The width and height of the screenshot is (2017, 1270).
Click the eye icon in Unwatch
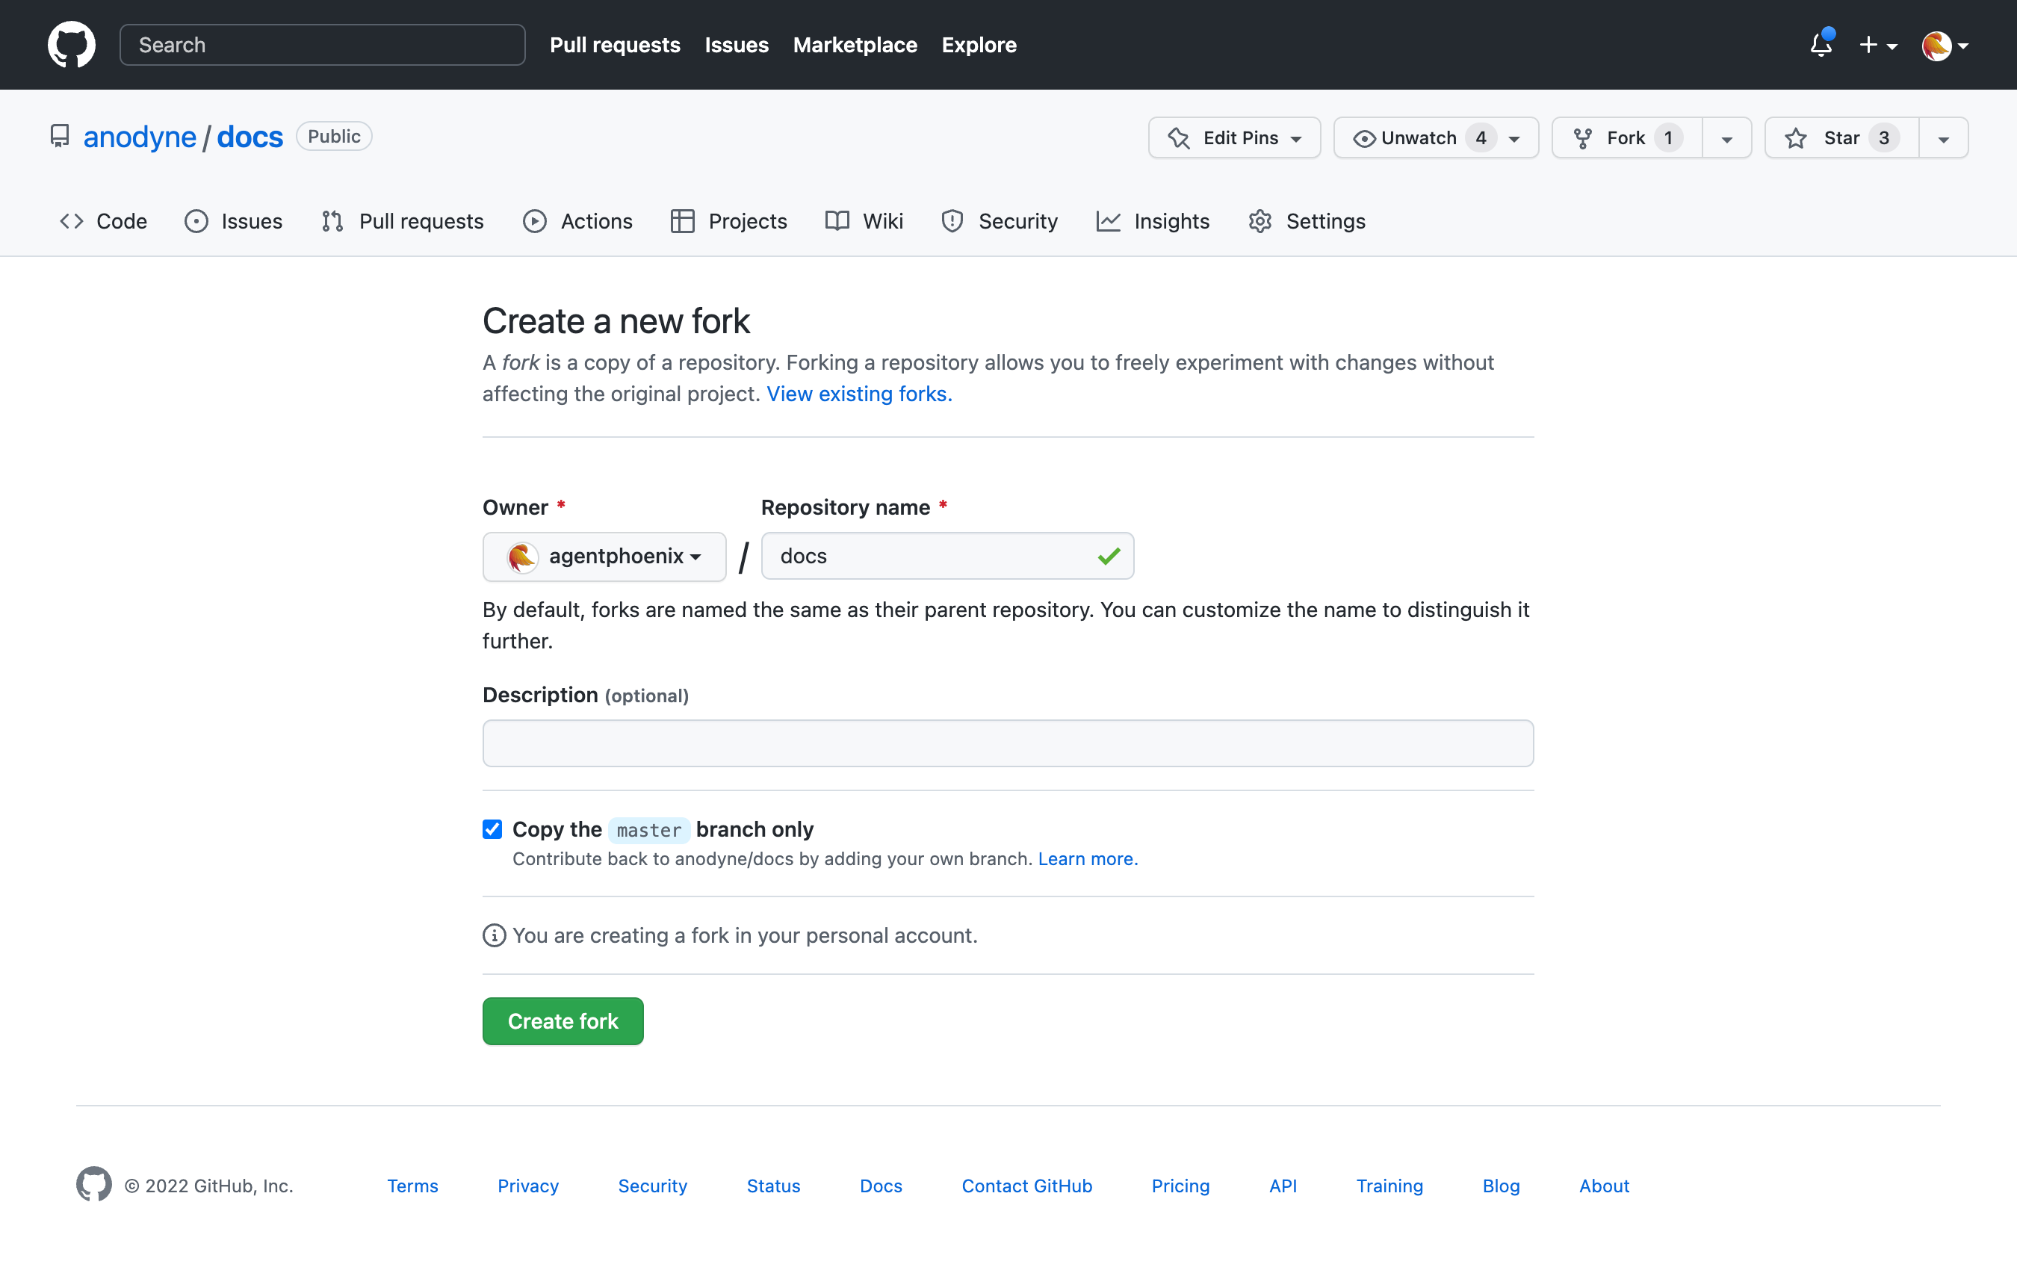click(x=1363, y=138)
